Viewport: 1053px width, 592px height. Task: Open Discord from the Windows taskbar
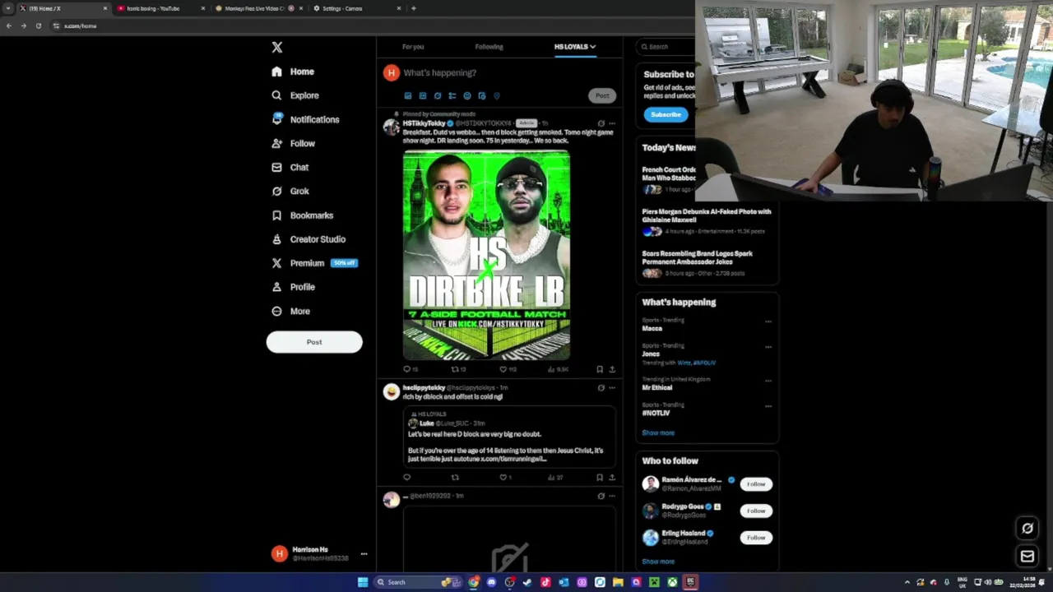coord(491,582)
